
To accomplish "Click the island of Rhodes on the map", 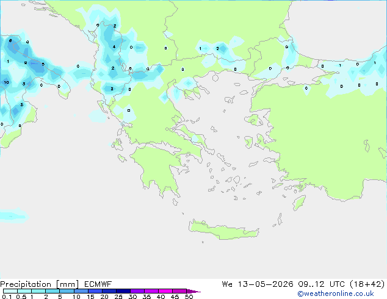I will tap(299, 203).
